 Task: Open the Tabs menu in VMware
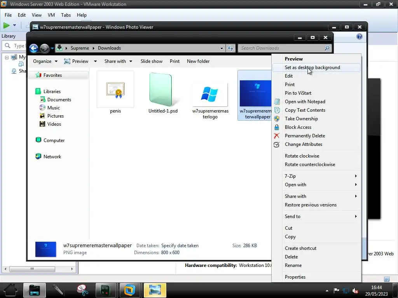coord(66,15)
